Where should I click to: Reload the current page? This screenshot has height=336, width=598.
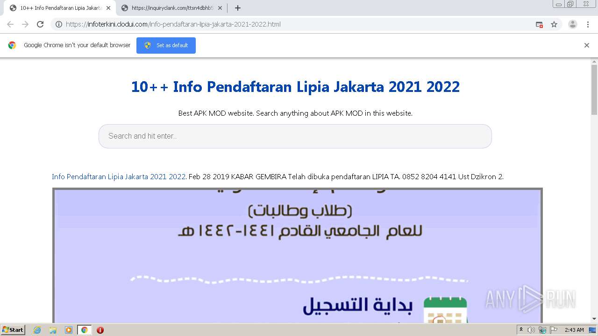(40, 24)
